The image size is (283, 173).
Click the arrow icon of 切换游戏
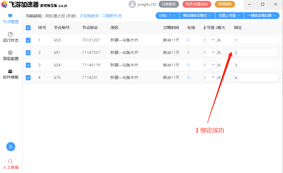tap(81, 16)
